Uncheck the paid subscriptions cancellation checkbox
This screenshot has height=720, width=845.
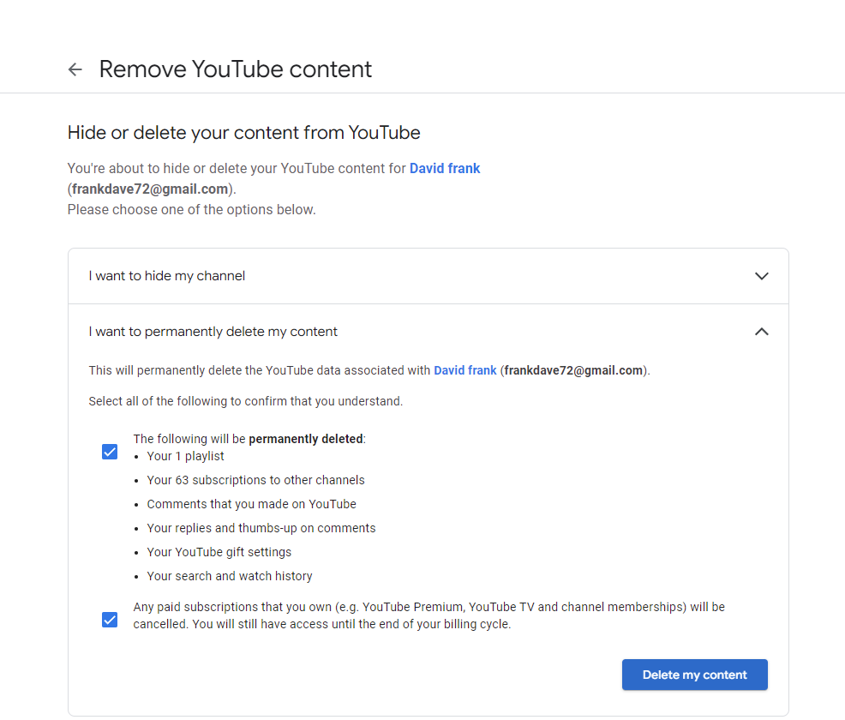pos(110,620)
